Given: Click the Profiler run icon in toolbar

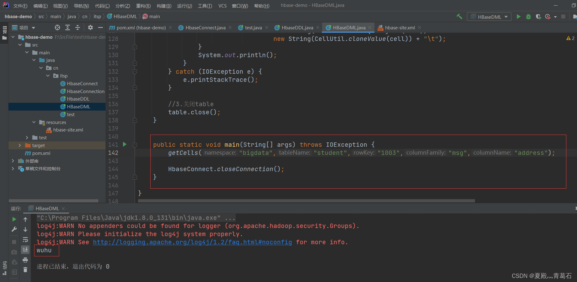Looking at the screenshot, I should tap(548, 17).
